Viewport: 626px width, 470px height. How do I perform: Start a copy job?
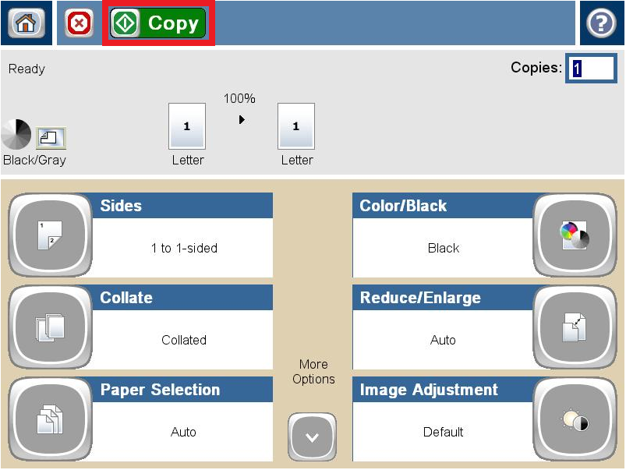coord(157,23)
